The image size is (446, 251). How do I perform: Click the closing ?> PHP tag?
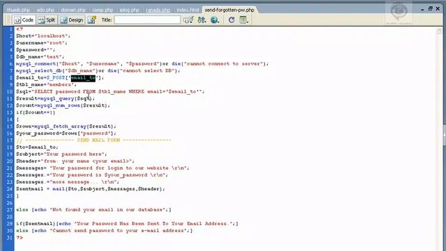click(x=20, y=237)
